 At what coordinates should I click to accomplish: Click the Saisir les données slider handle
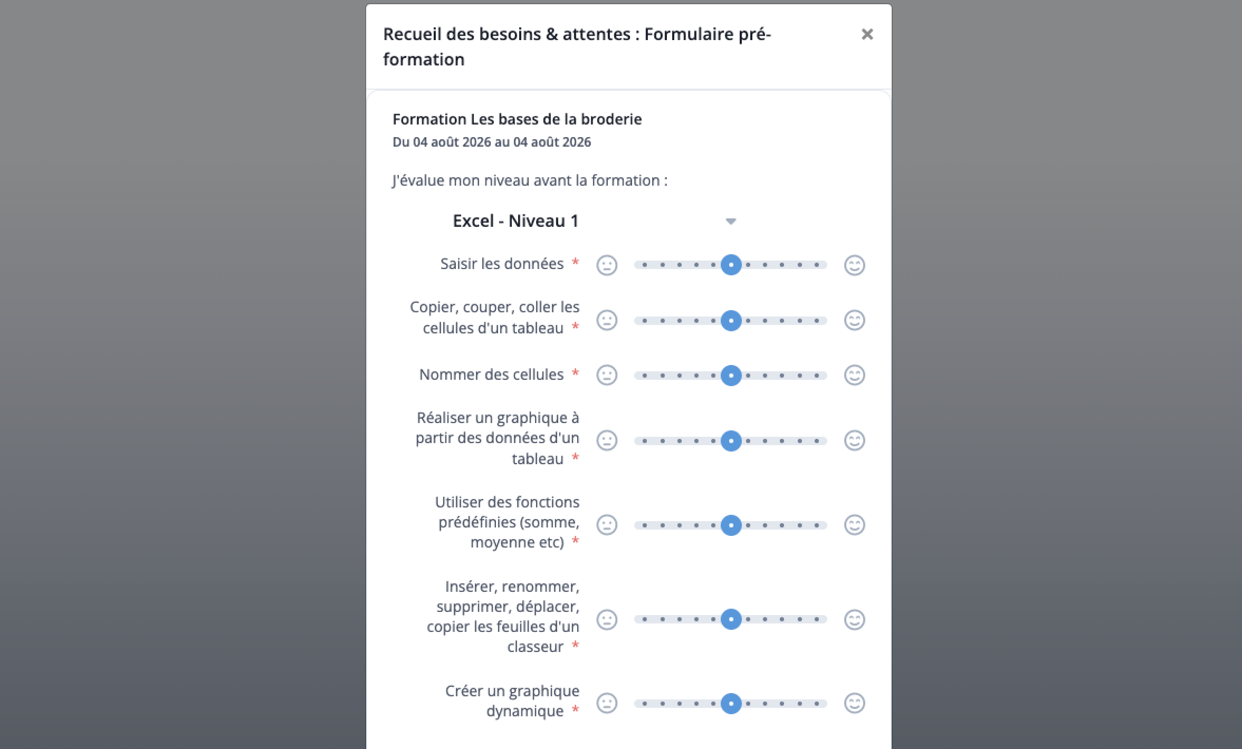pos(731,265)
